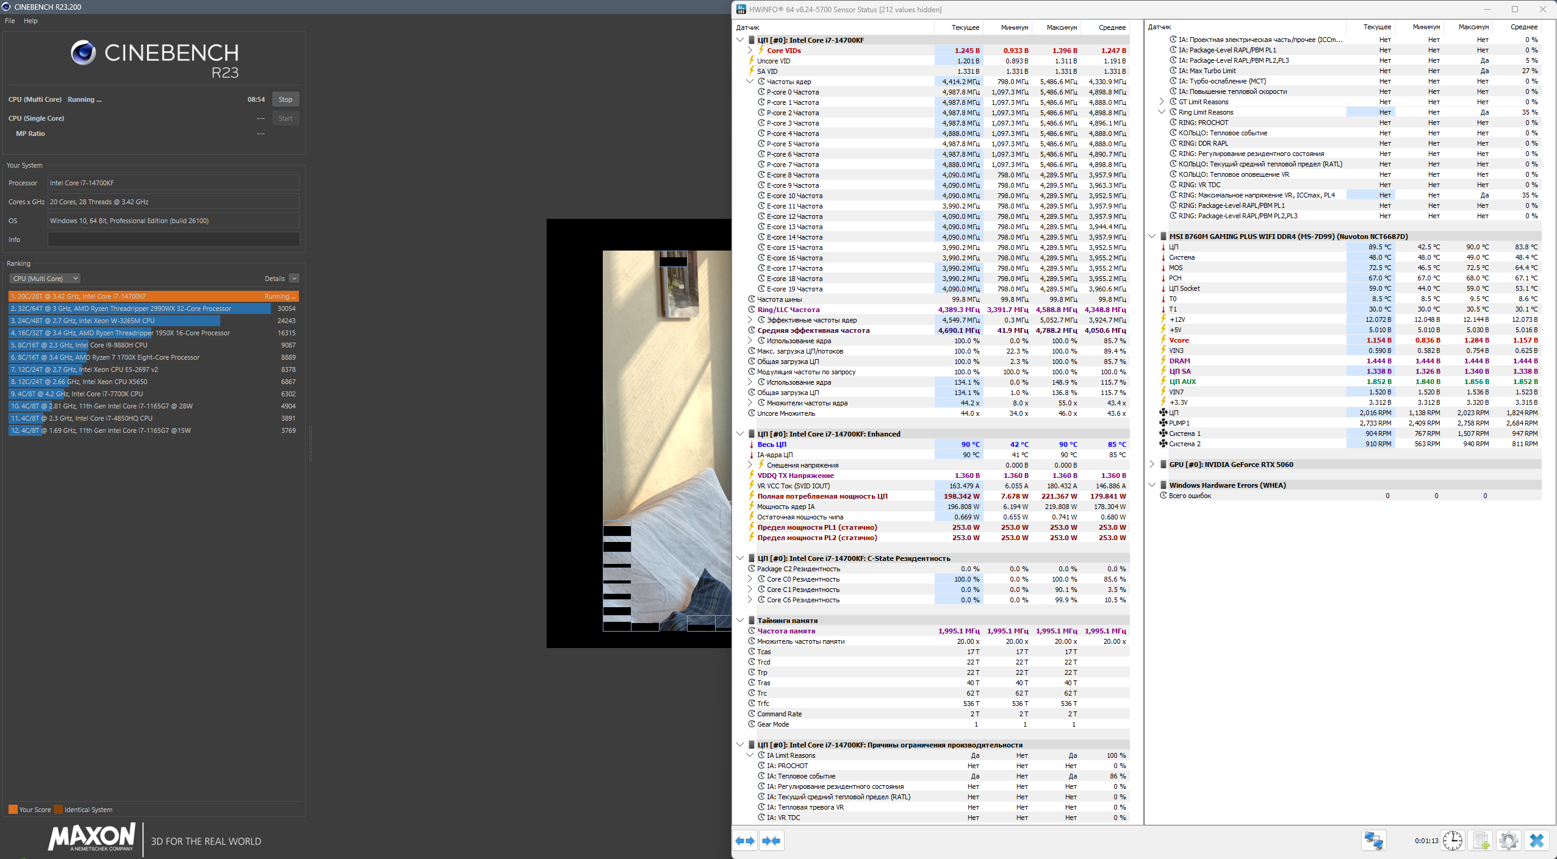Open HWiNFO sensor settings gear

click(1508, 841)
